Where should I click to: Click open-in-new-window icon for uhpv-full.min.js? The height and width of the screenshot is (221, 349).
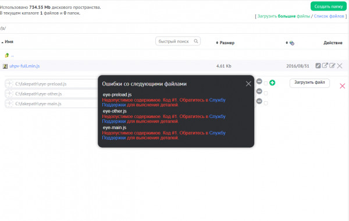(x=325, y=66)
